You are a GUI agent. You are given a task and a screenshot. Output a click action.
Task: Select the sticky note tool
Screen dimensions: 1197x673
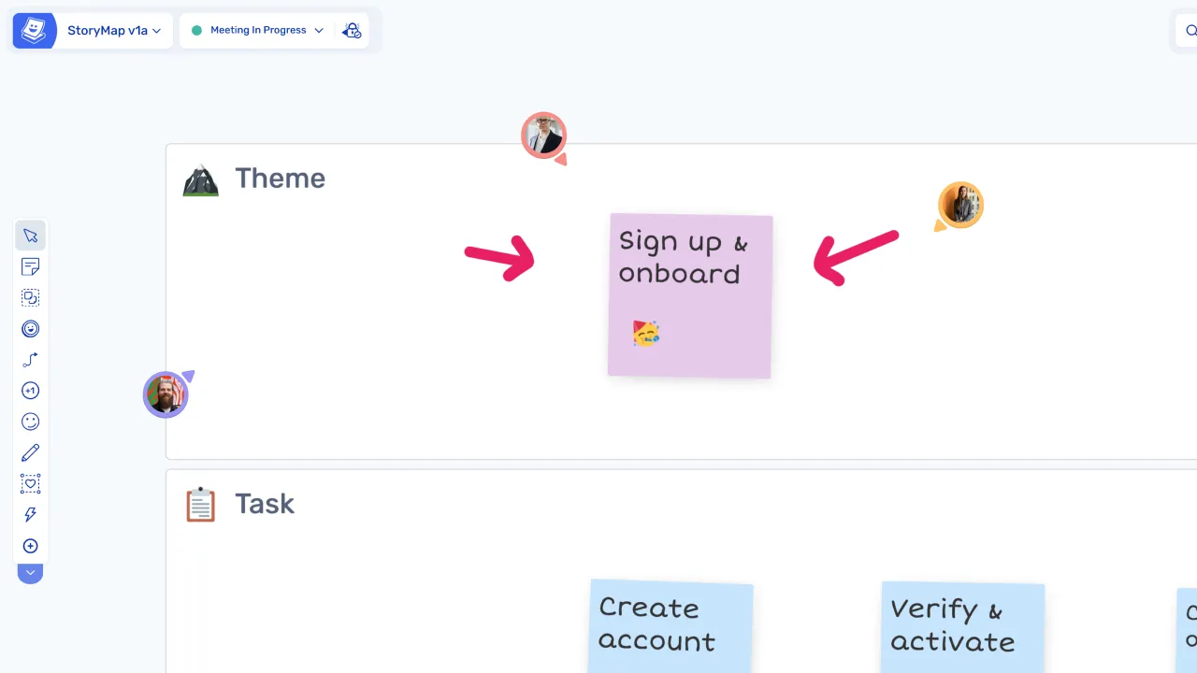pos(30,266)
